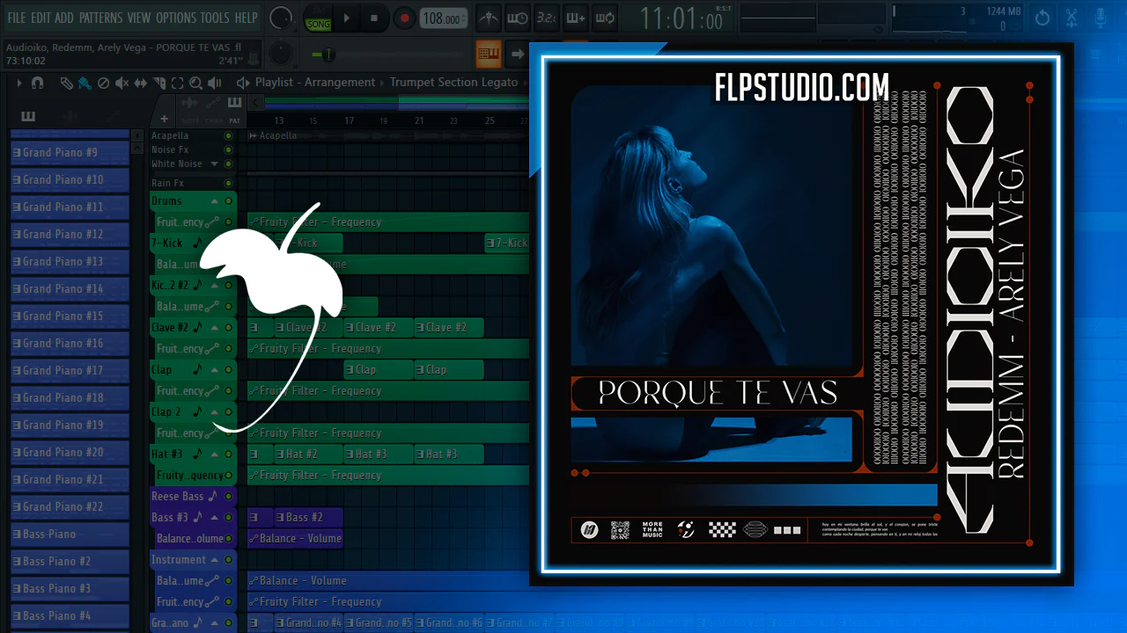Stop playback with the Stop button
Viewport: 1127px width, 633px height.
coord(374,18)
